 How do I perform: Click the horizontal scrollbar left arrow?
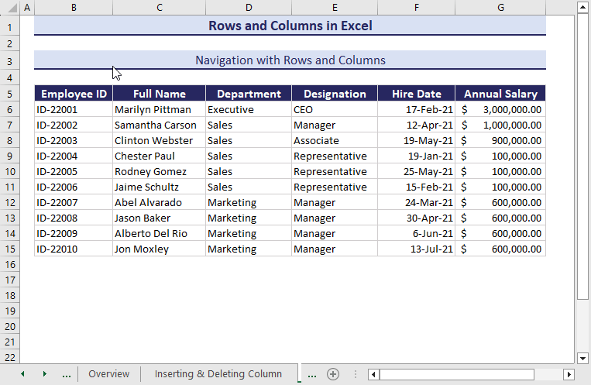[x=373, y=374]
